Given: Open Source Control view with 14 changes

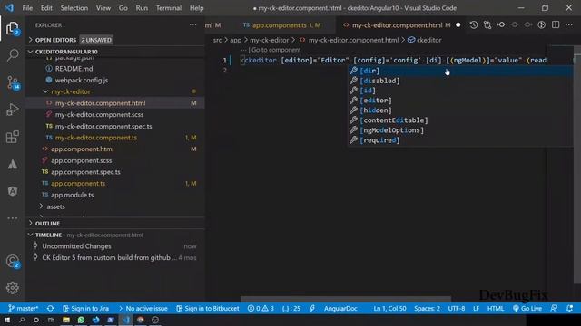Looking at the screenshot, I should (x=13, y=82).
